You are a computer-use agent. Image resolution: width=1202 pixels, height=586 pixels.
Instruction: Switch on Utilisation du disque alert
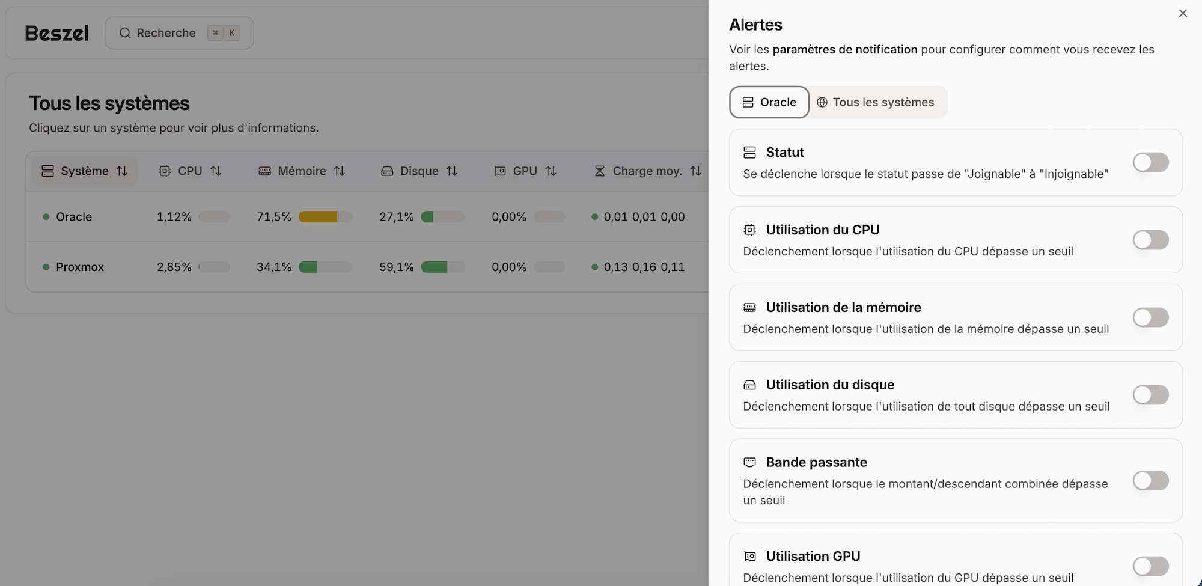[1150, 395]
